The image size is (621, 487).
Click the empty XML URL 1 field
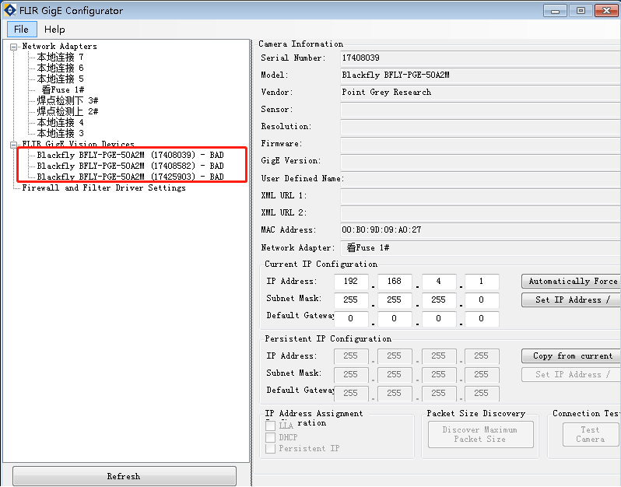pyautogui.click(x=480, y=196)
